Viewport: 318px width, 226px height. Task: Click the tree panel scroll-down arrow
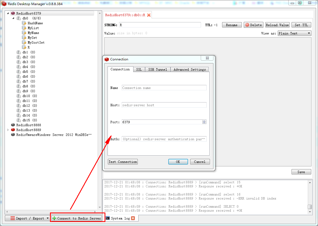tap(100, 207)
